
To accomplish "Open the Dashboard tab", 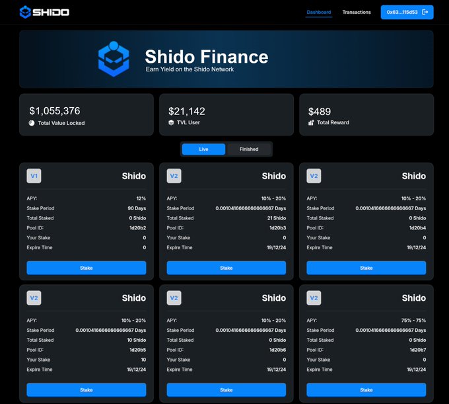I will pos(319,12).
